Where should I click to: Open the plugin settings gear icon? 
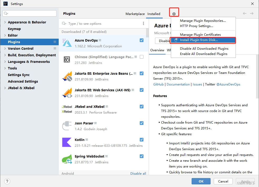coord(174,14)
